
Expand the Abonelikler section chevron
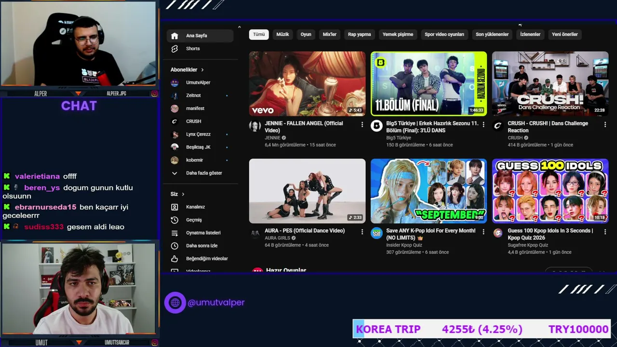[202, 70]
